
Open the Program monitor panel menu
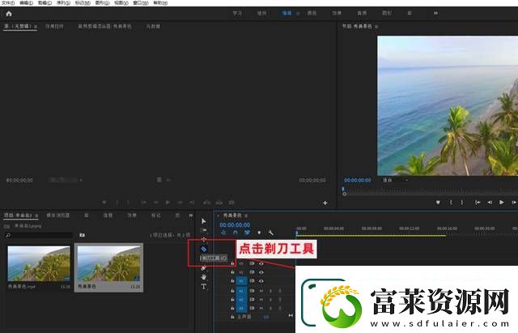coord(376,26)
